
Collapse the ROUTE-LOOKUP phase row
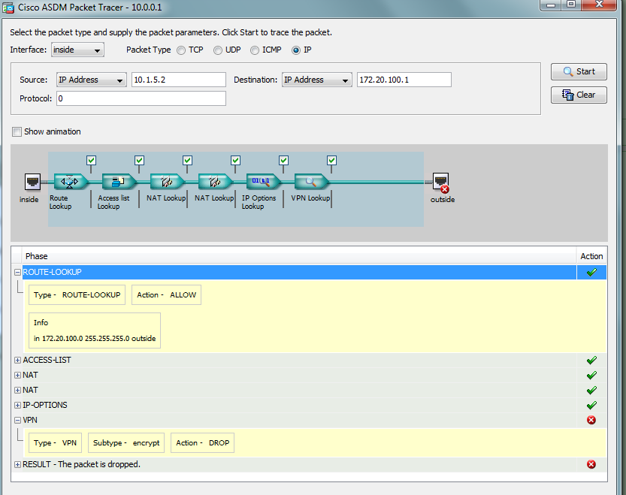point(17,272)
